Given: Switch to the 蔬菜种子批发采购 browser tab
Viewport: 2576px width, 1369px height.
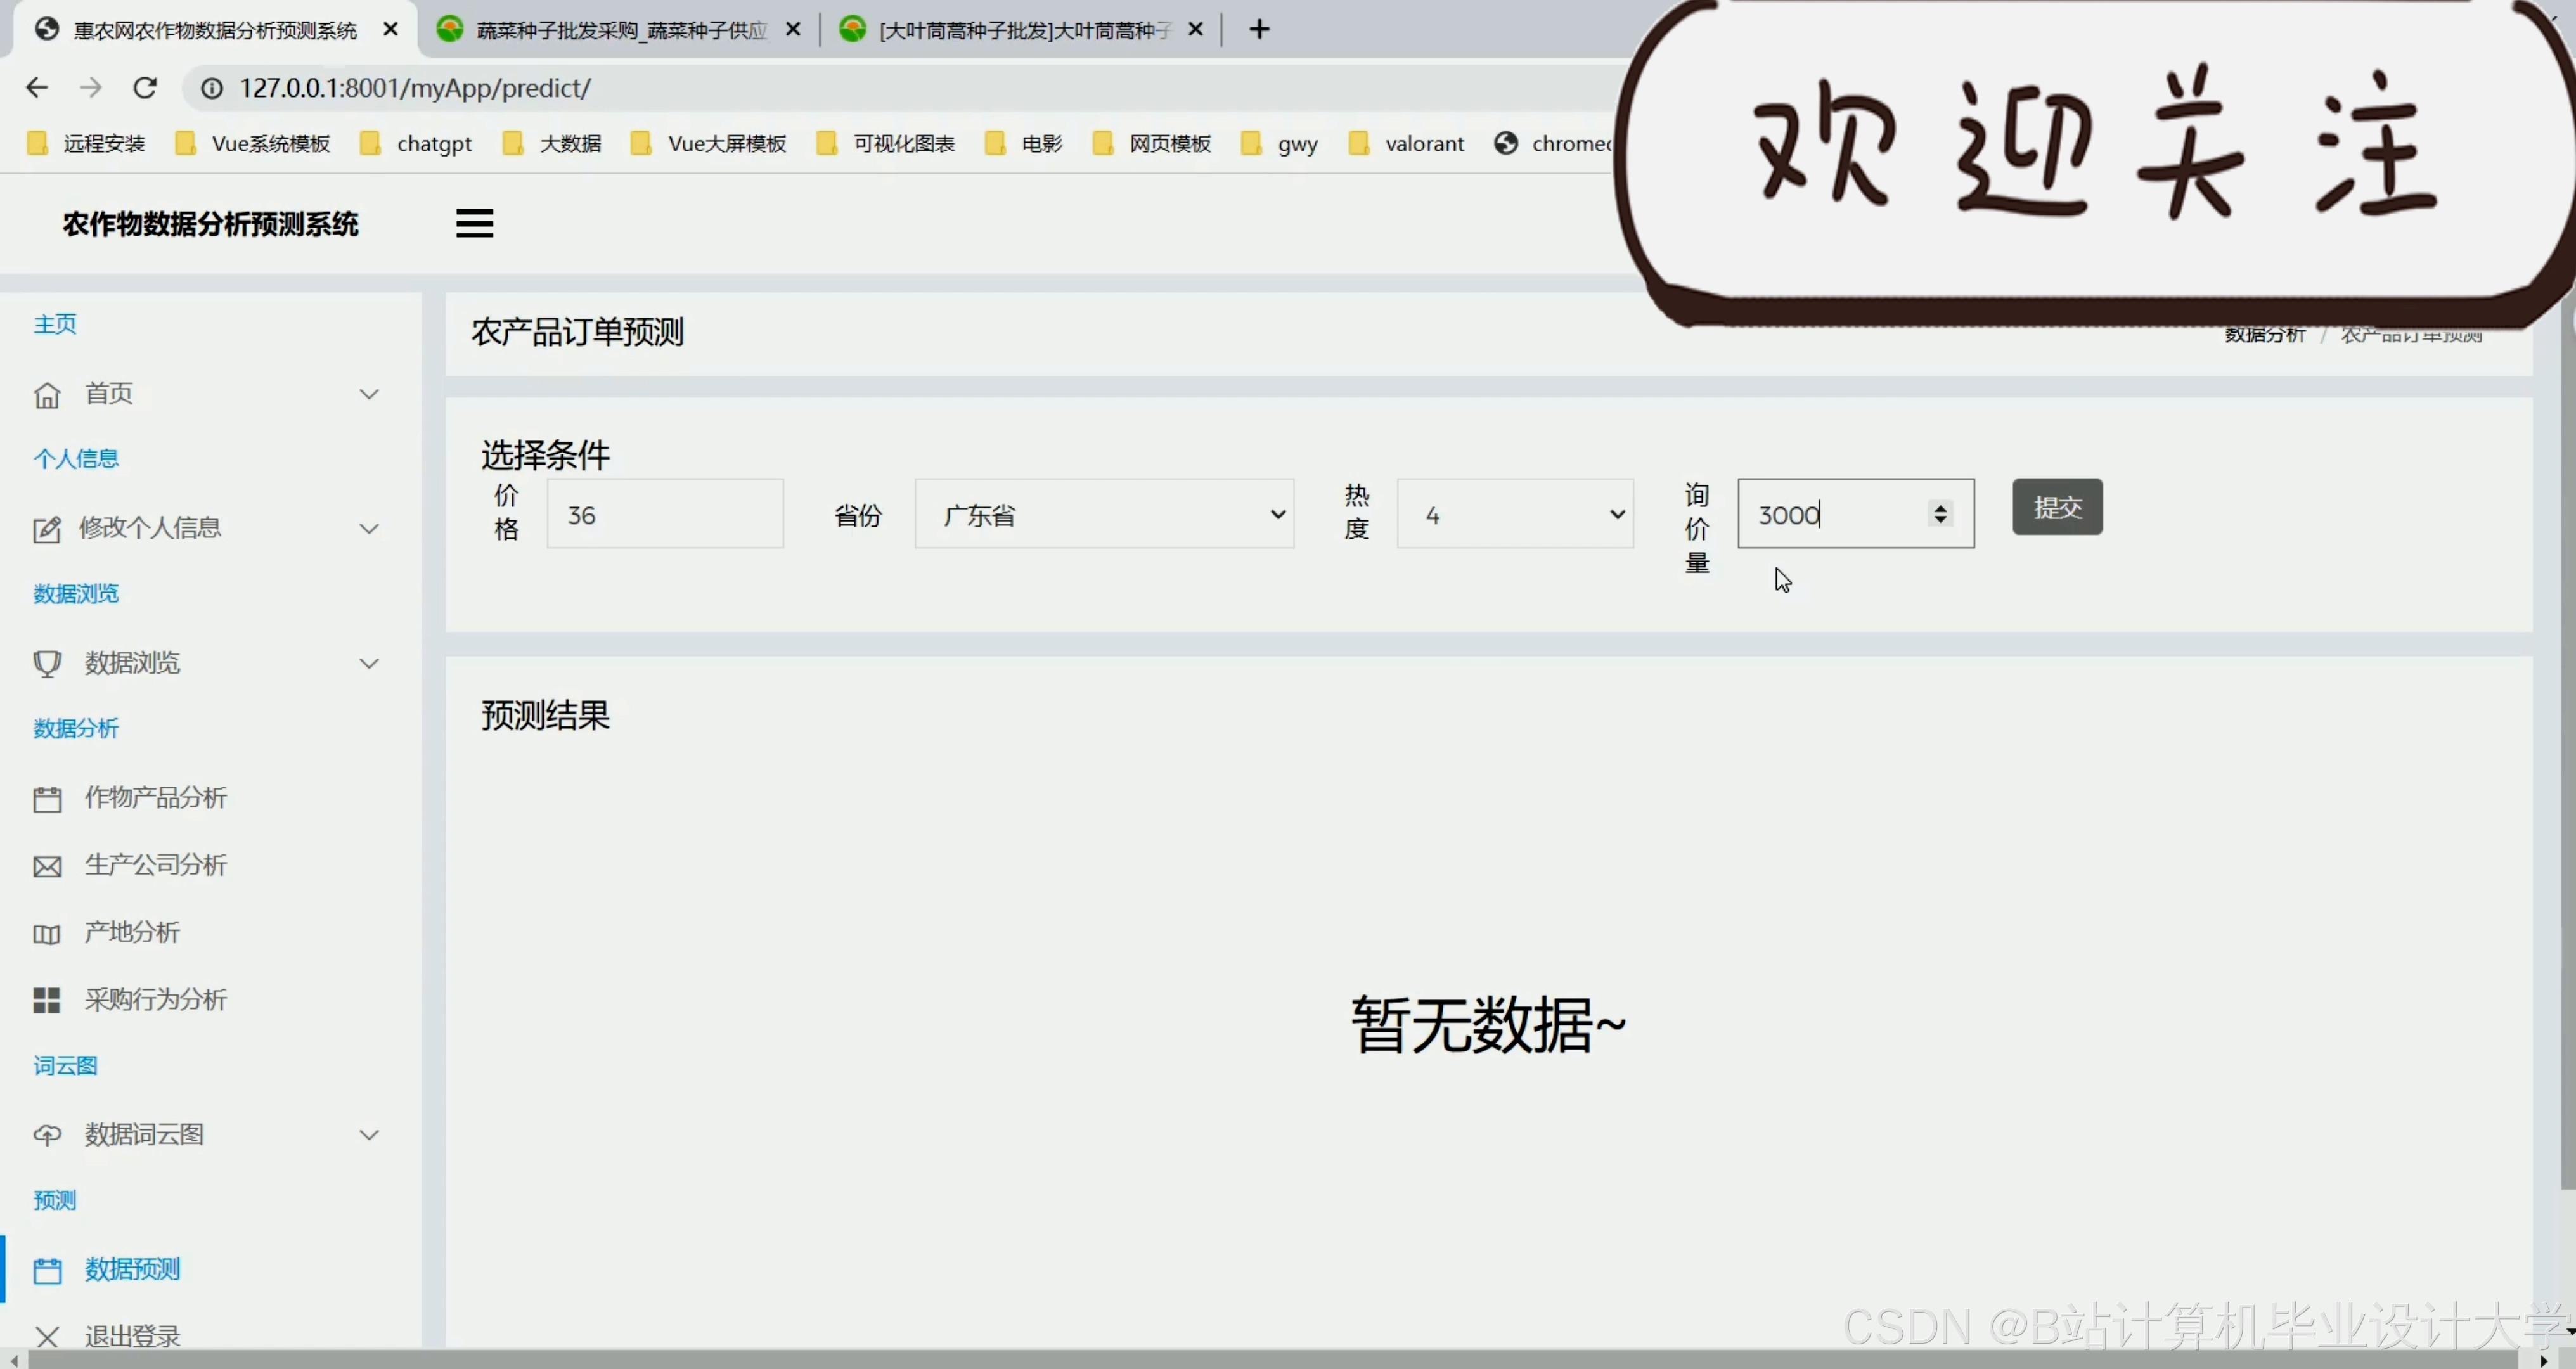Looking at the screenshot, I should [x=620, y=30].
